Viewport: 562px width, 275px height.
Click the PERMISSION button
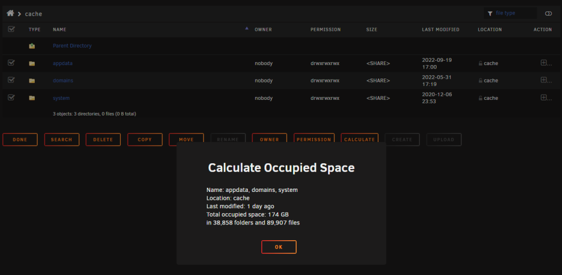(x=314, y=139)
